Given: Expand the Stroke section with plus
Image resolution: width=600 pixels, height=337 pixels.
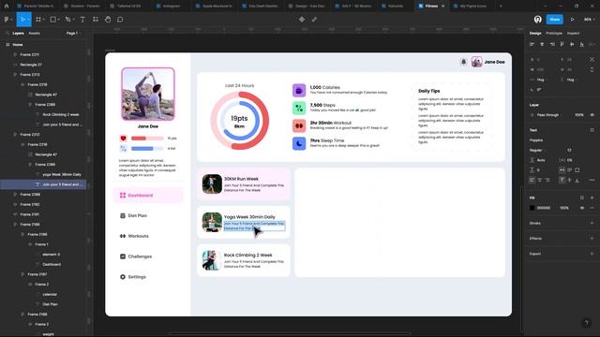Looking at the screenshot, I should tap(592, 223).
